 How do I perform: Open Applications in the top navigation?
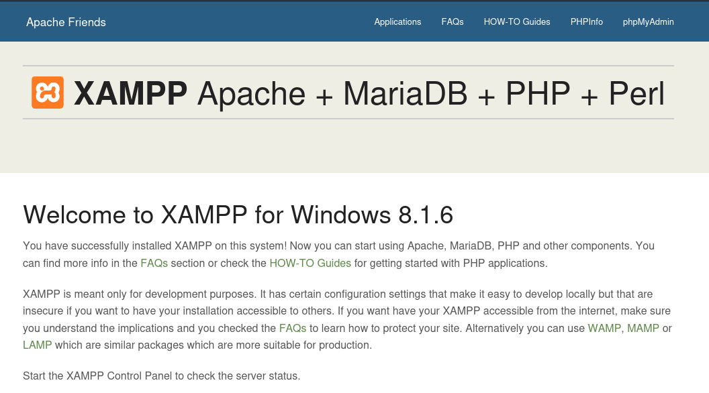[x=397, y=22]
